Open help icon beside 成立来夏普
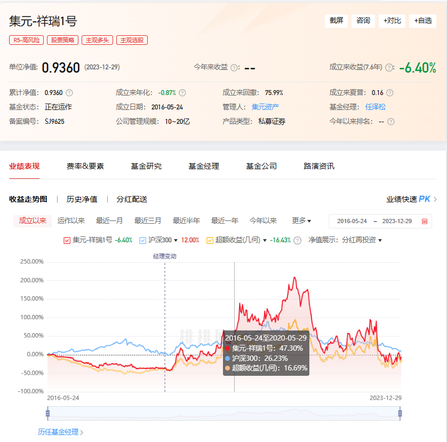This screenshot has width=447, height=442. [390, 93]
